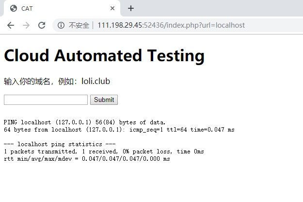Click the PING localhost output line
Viewport: 303px width, 202px height.
point(84,122)
